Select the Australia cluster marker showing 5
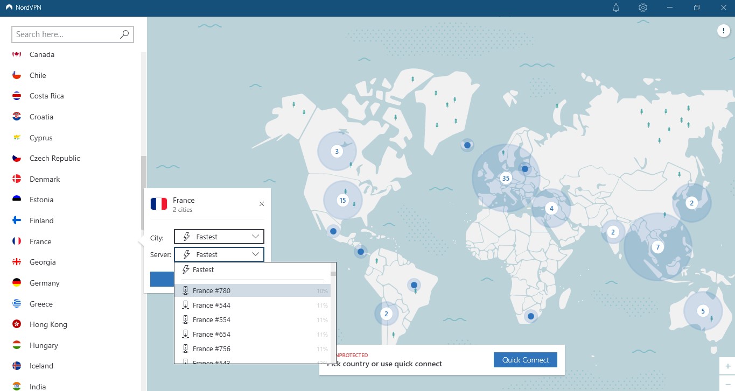 pyautogui.click(x=703, y=311)
